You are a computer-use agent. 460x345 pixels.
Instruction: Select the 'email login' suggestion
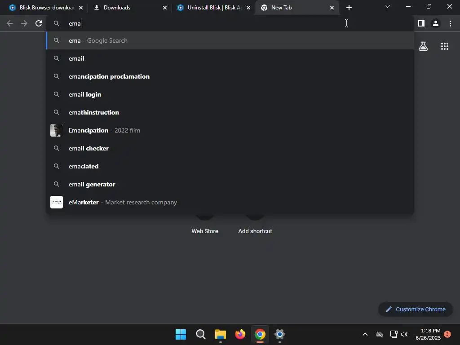point(230,94)
